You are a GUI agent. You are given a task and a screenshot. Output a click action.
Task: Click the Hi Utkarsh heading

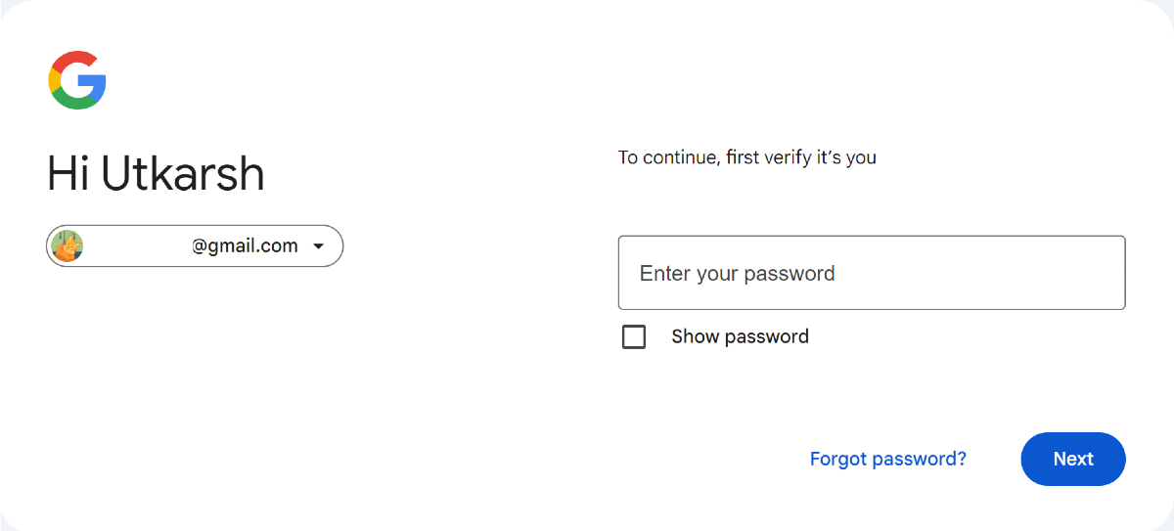[x=156, y=175]
